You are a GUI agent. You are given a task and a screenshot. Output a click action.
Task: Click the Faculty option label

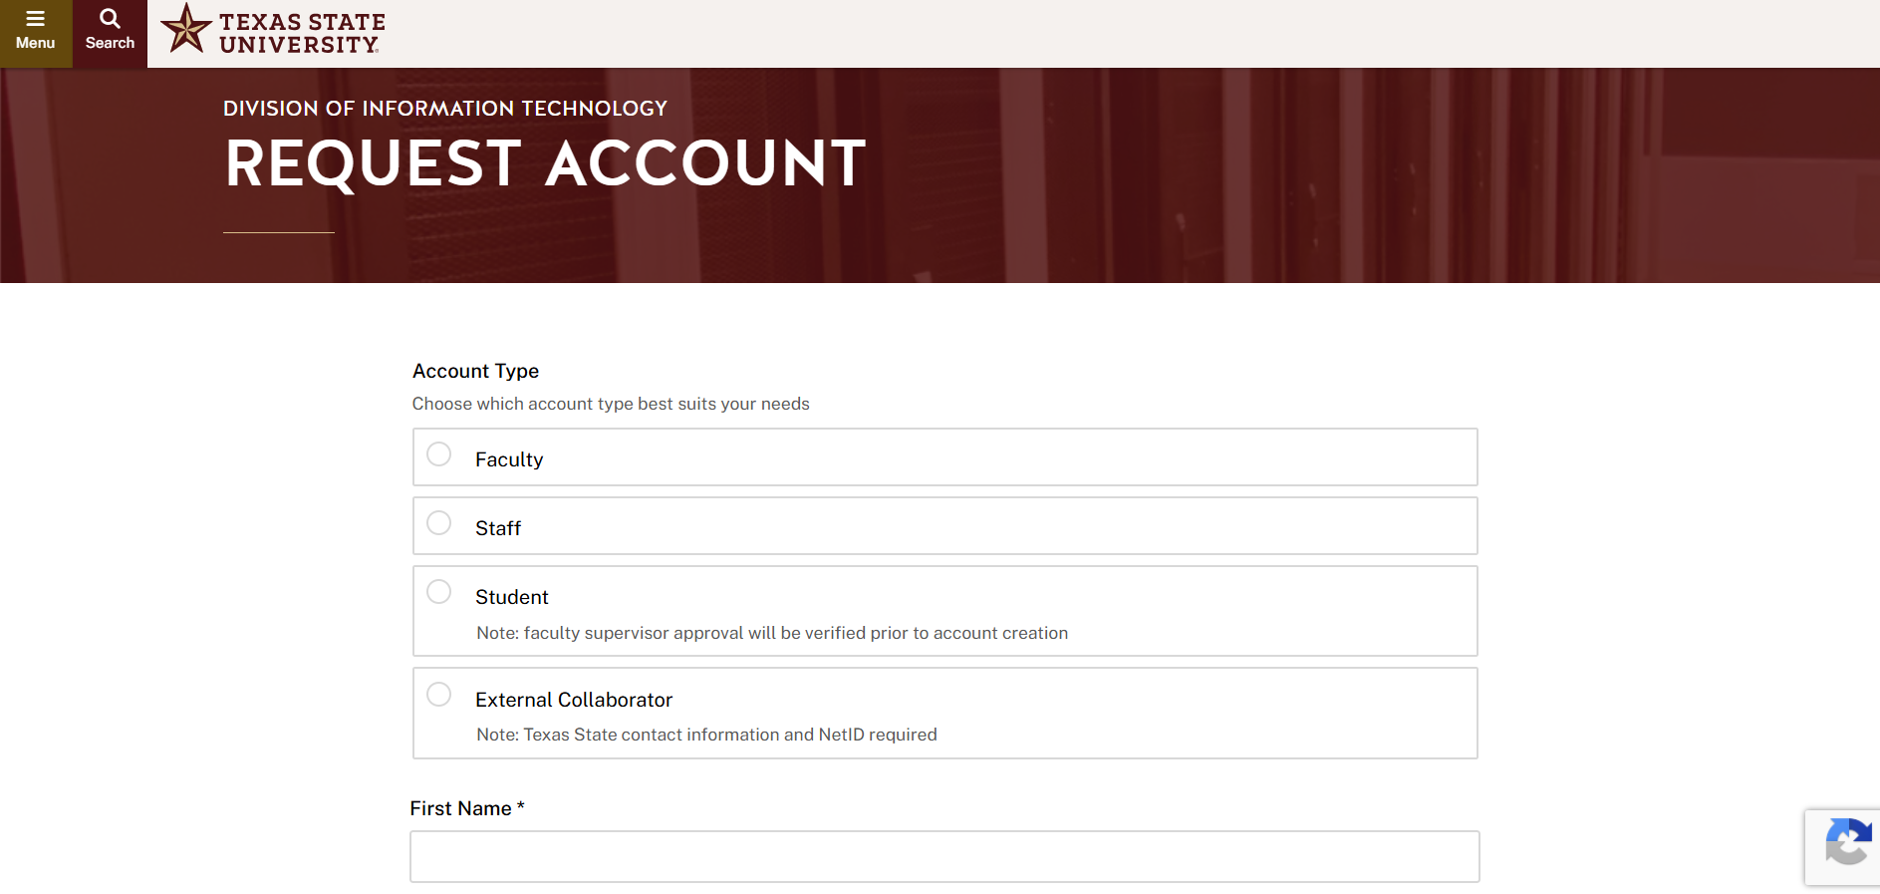(509, 459)
